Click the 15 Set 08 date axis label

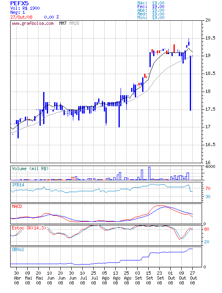point(149,278)
